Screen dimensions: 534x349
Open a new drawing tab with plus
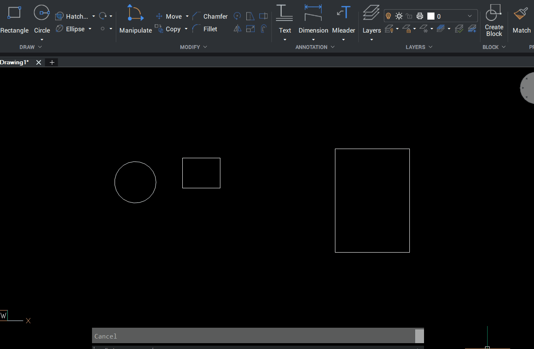coord(52,62)
